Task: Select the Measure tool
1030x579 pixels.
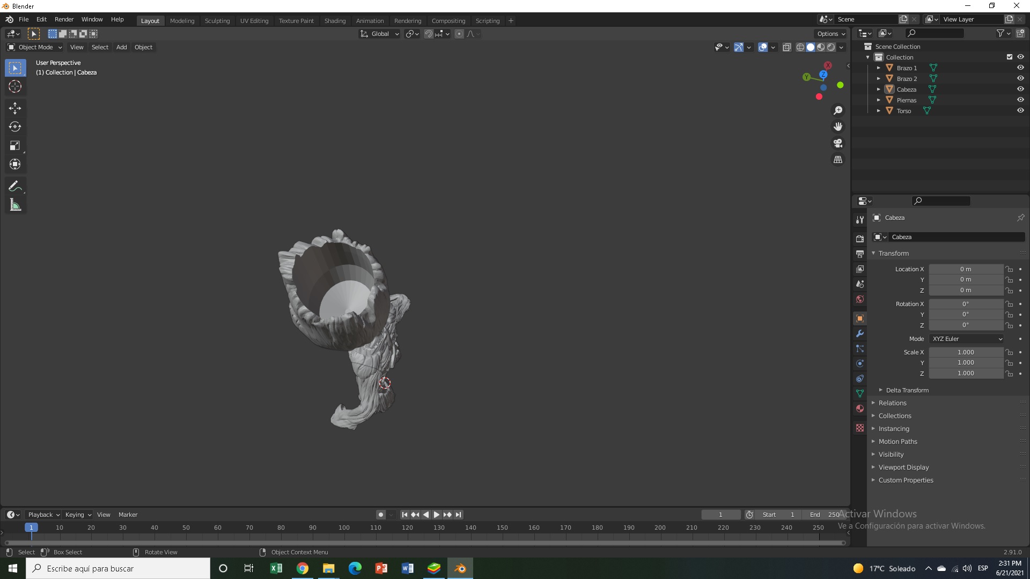Action: pos(15,205)
